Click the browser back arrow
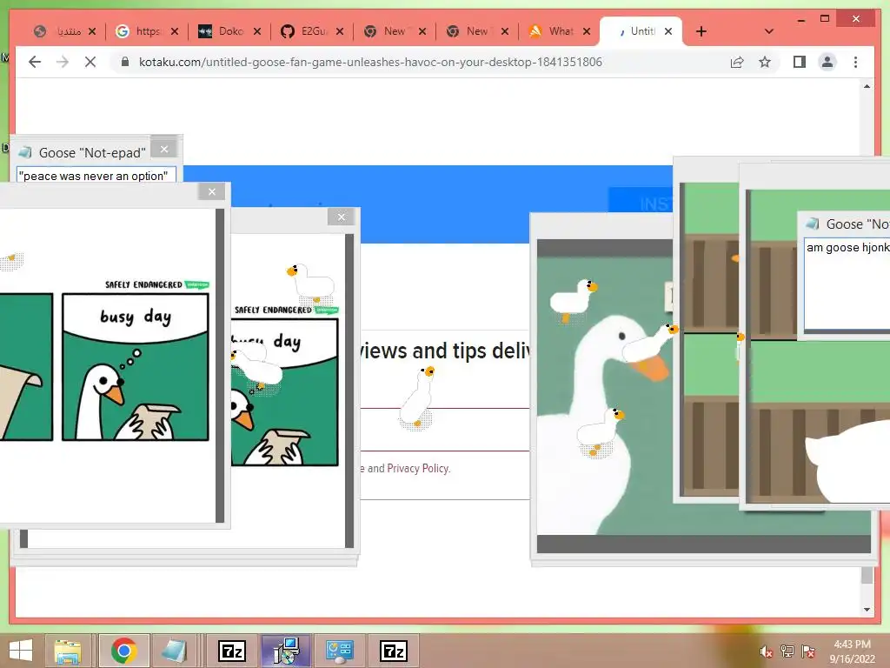This screenshot has height=668, width=890. 35,62
